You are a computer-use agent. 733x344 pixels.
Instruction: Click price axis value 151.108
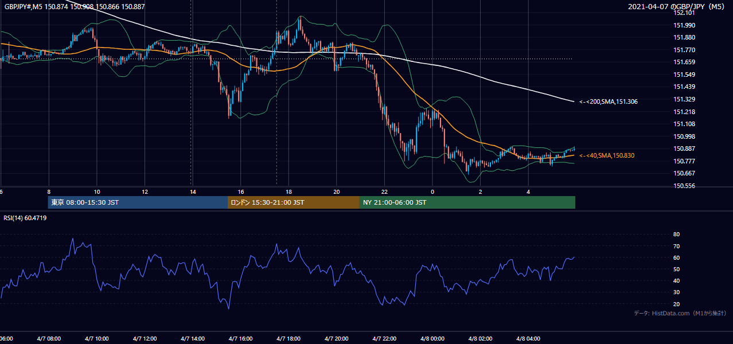tap(684, 124)
